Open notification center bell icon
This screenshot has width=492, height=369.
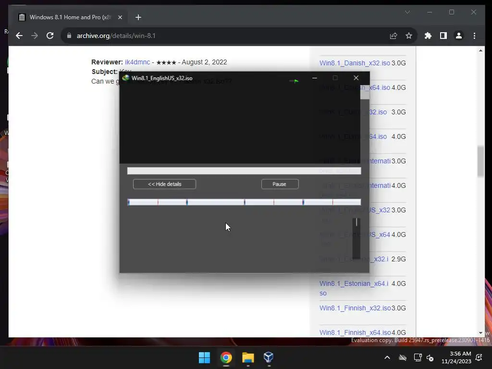pos(479,357)
